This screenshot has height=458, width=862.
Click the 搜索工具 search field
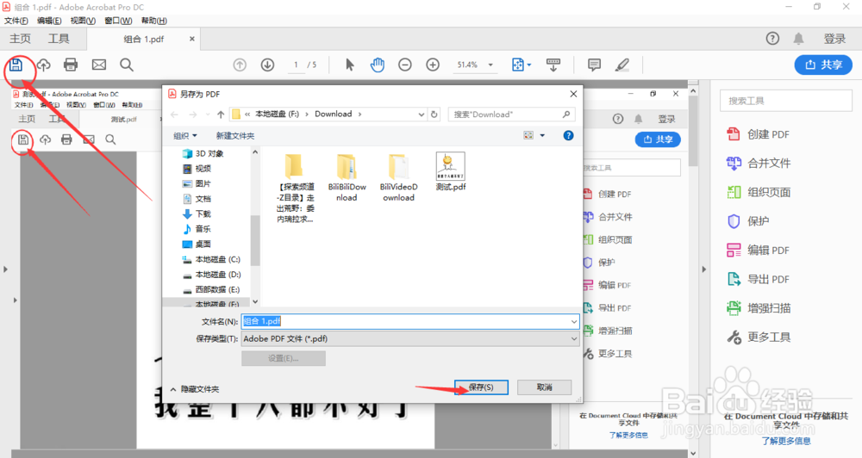click(785, 101)
